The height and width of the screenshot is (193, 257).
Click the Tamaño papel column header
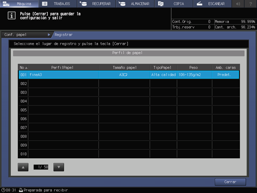point(124,68)
